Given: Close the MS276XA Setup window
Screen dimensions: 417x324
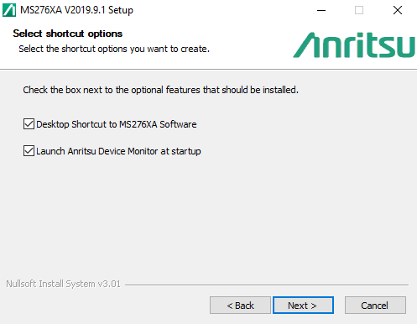Looking at the screenshot, I should tap(398, 10).
